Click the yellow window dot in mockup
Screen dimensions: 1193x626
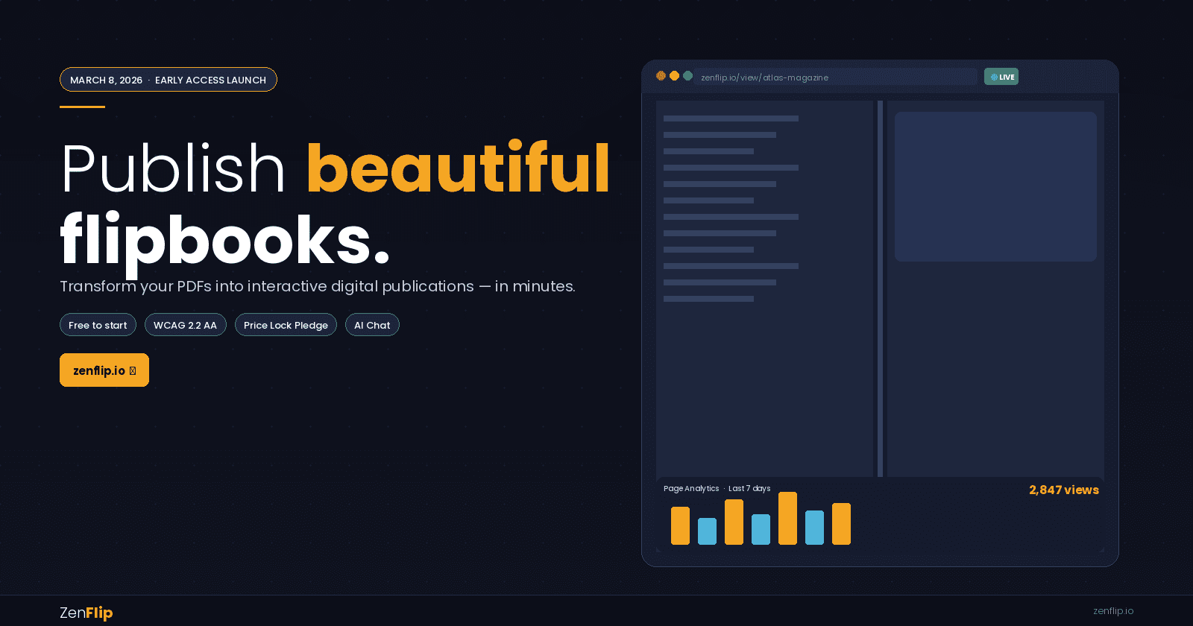[674, 76]
